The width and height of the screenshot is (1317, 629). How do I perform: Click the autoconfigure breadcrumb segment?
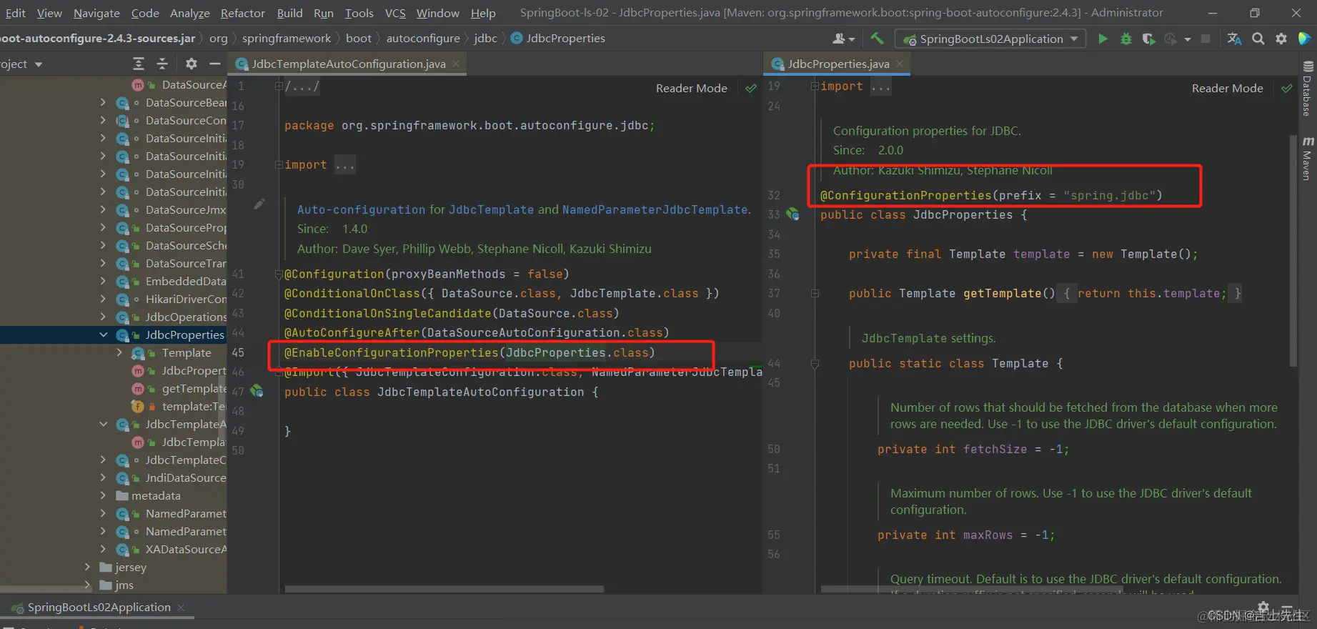click(423, 38)
